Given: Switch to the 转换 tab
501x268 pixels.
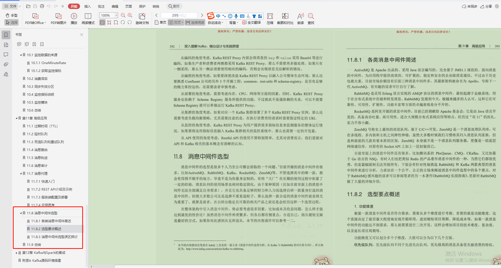Looking at the screenshot, I should (x=156, y=6).
